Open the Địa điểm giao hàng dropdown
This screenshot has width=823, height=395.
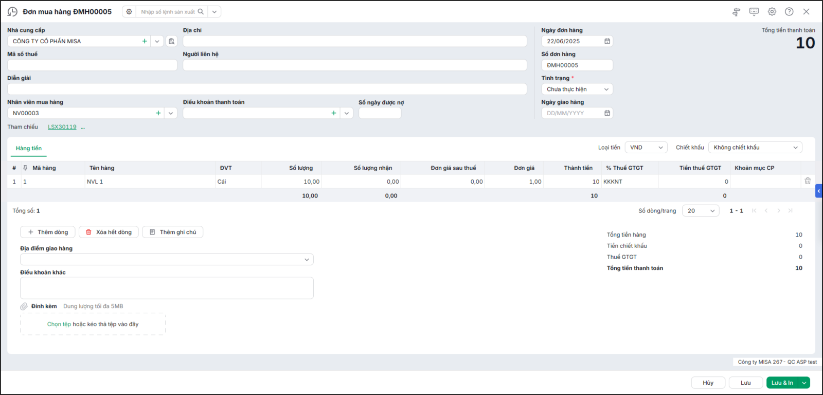[167, 260]
